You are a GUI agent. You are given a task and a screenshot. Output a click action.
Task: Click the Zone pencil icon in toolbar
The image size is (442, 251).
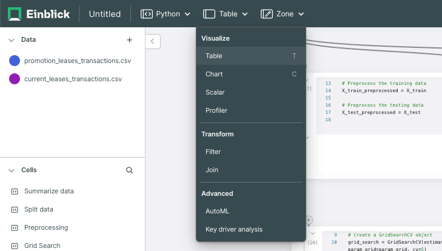click(267, 14)
